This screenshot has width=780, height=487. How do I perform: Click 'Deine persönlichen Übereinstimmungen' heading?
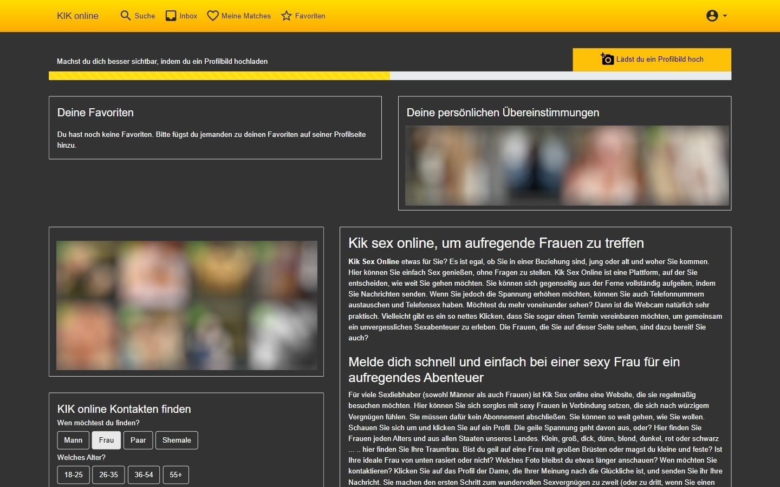point(503,113)
